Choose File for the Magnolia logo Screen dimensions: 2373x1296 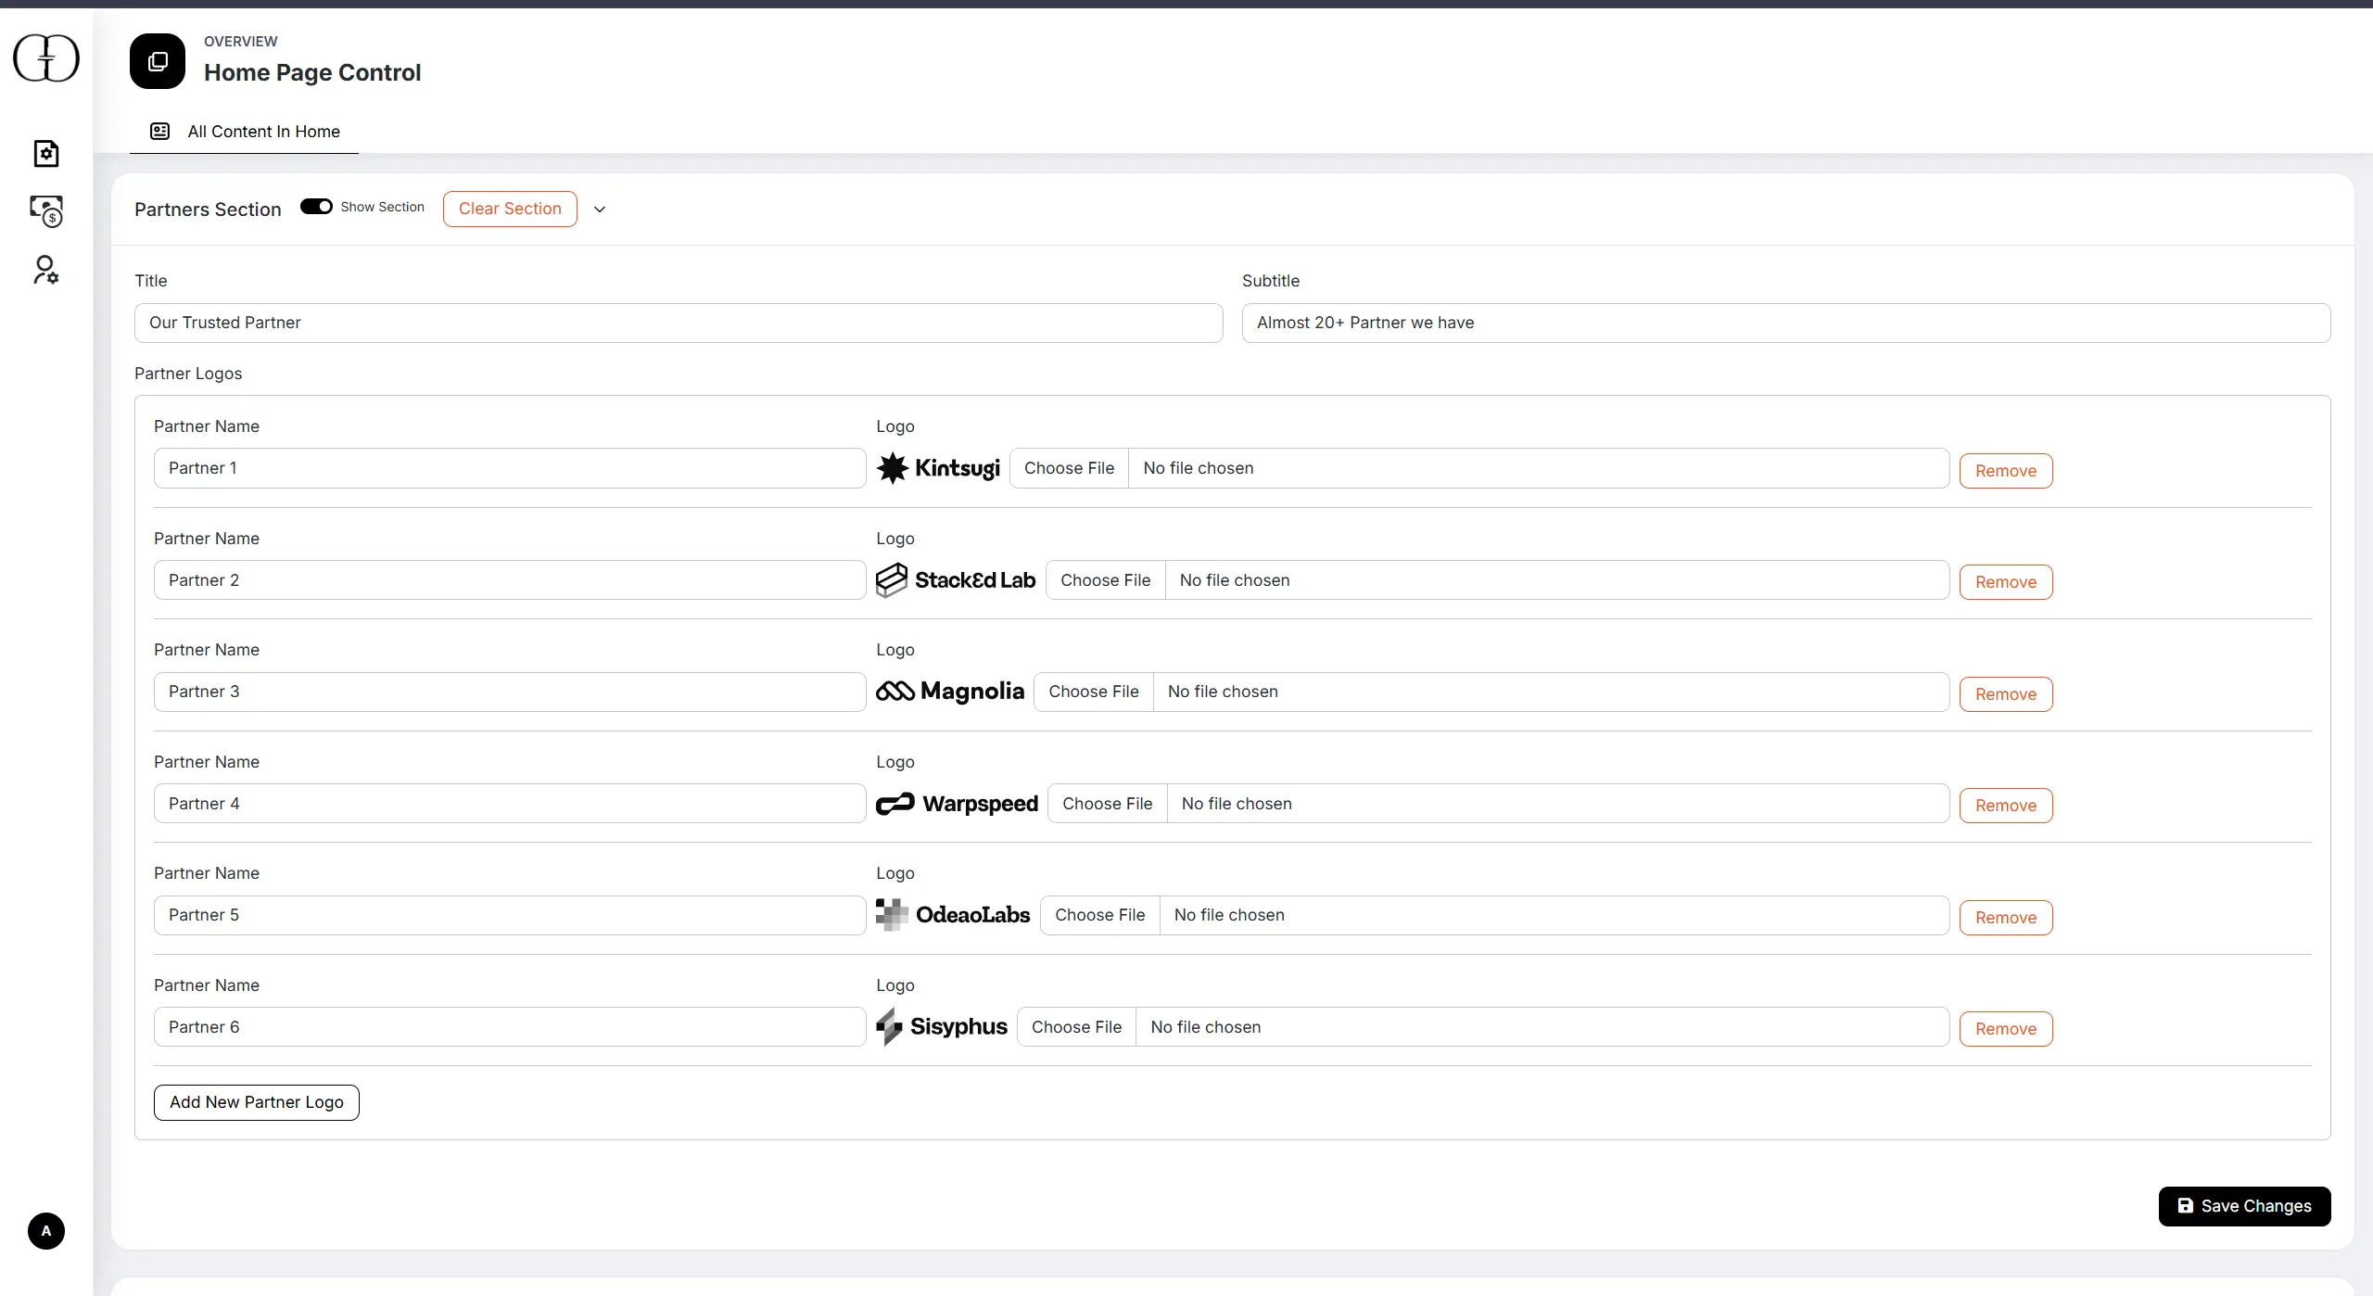[x=1094, y=692]
